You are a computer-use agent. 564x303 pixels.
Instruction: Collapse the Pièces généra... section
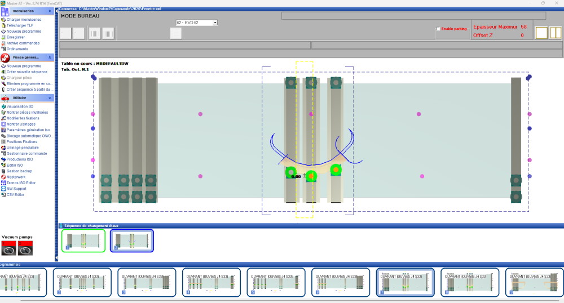tap(50, 57)
